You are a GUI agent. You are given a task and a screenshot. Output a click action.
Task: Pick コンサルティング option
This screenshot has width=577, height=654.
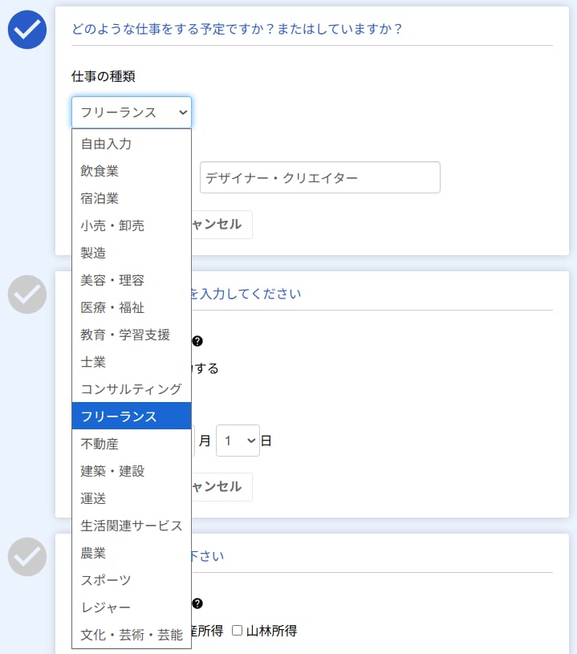click(x=132, y=389)
